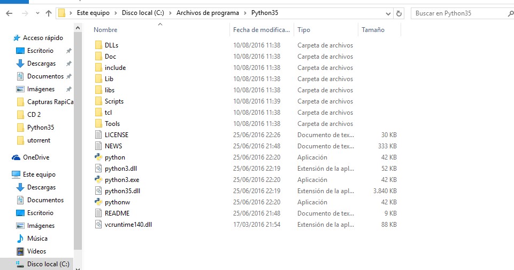Image resolution: width=514 pixels, height=270 pixels.
Task: Open Escritorio under Acceso rápido
Action: click(40, 51)
